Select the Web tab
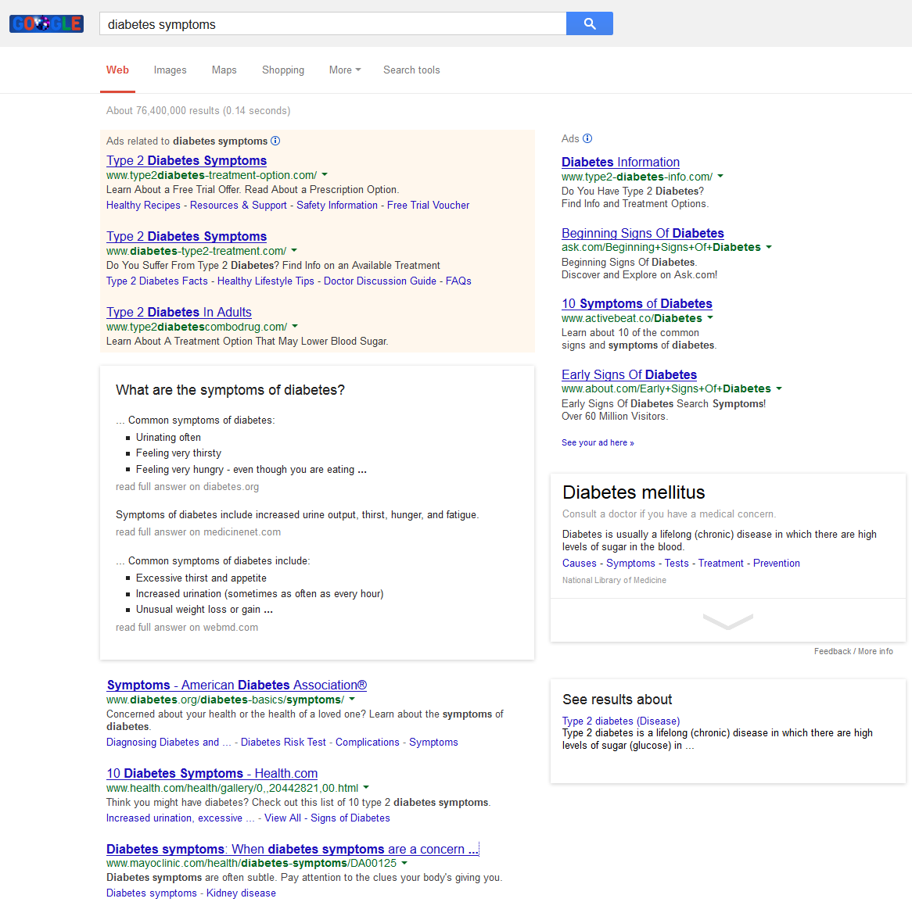 pyautogui.click(x=117, y=70)
